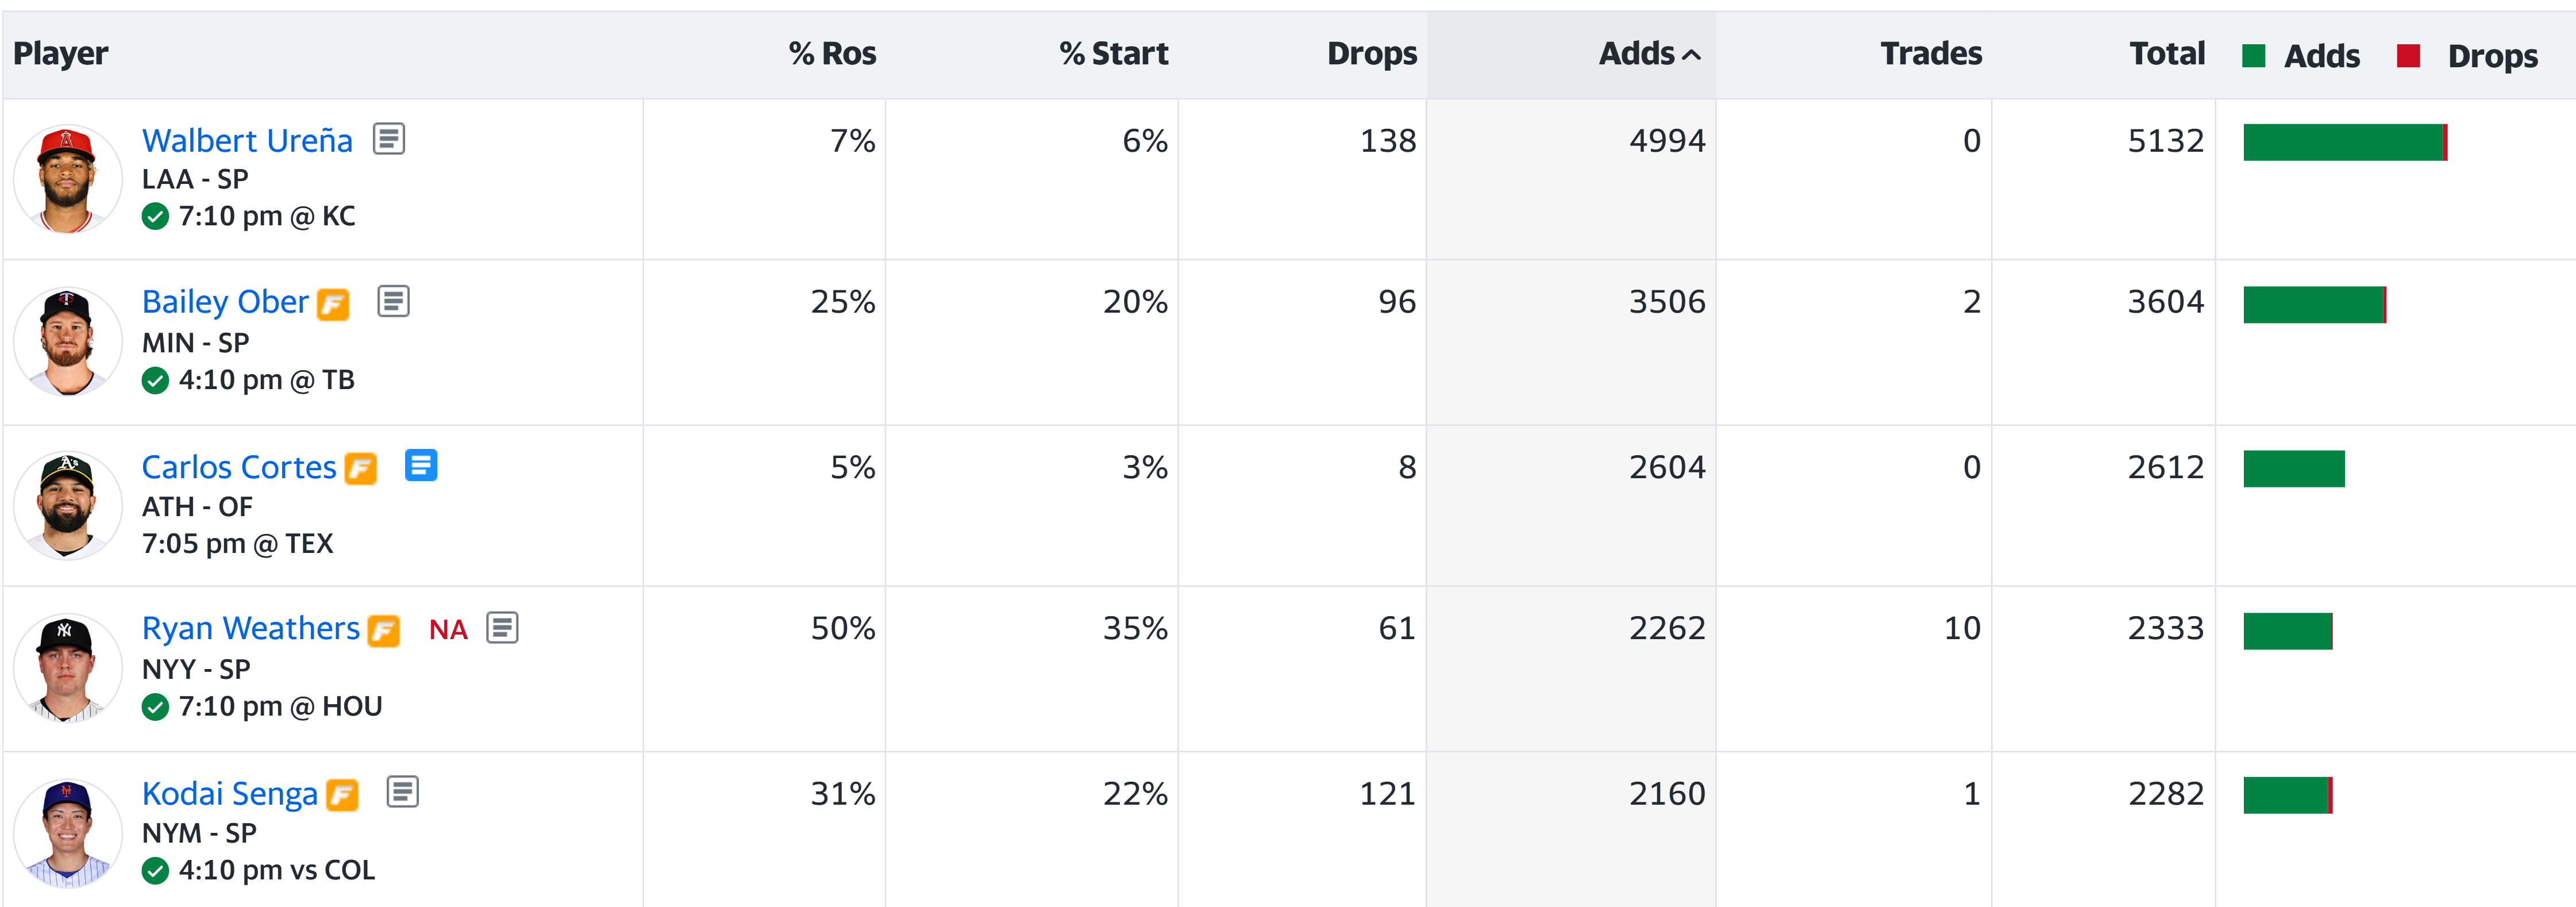The width and height of the screenshot is (2576, 907).
Task: Click green check beside Ureña's 7:10 pm game
Action: coord(155,216)
